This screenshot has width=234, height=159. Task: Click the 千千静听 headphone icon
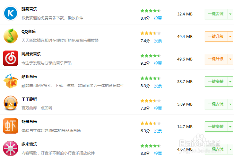click(11, 103)
